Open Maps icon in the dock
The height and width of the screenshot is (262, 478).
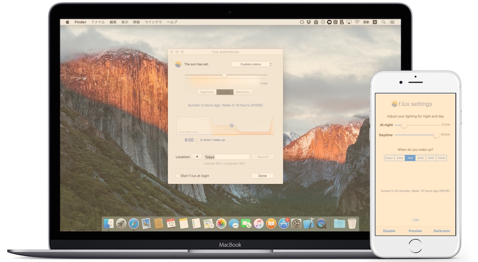[208, 224]
